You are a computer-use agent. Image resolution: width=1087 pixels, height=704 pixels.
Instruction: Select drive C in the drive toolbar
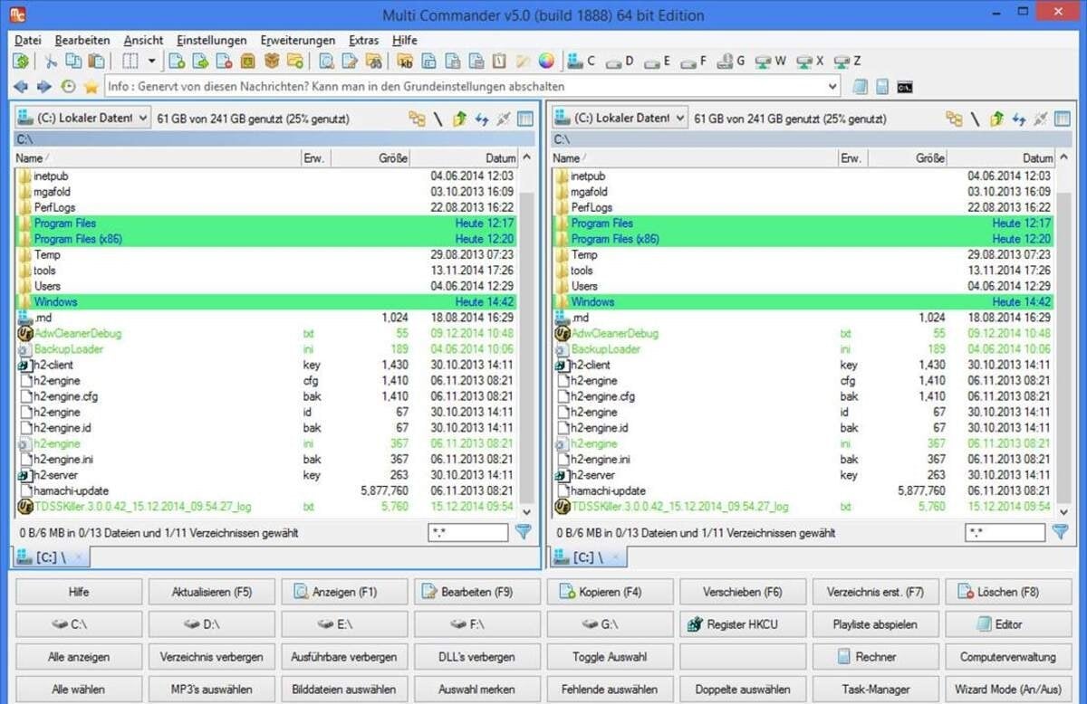(x=582, y=62)
